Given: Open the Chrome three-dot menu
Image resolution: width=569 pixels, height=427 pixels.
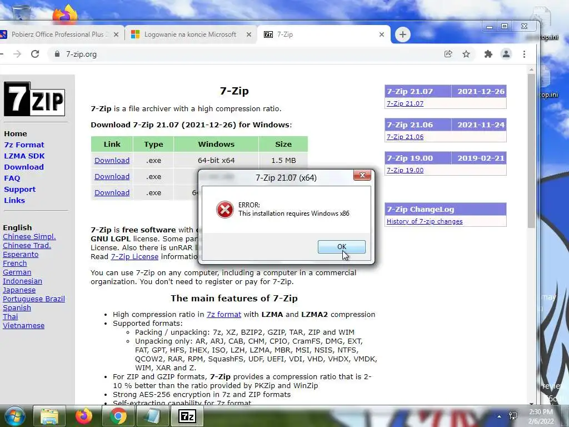Looking at the screenshot, I should [524, 54].
